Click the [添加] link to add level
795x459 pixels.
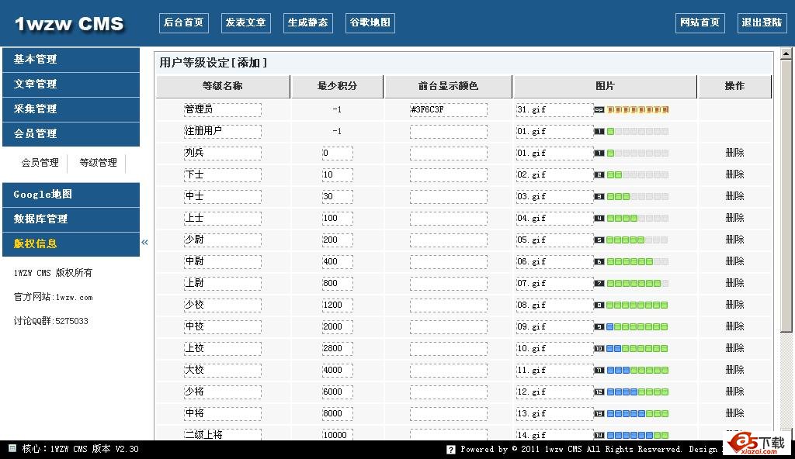[x=248, y=64]
